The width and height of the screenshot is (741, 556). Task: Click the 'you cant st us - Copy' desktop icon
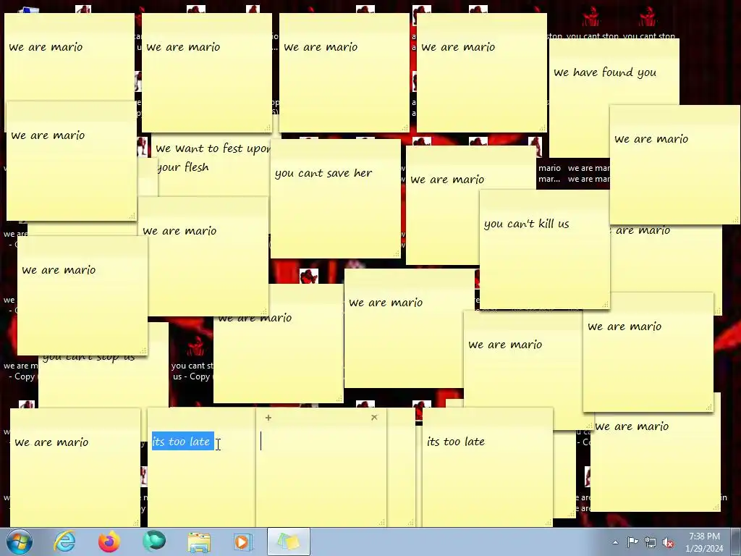[x=192, y=358]
